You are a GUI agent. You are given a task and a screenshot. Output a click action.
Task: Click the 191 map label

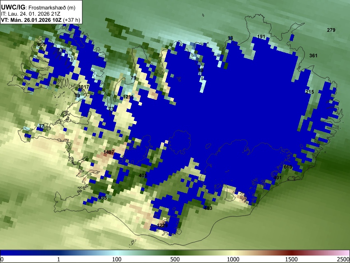click(261, 37)
